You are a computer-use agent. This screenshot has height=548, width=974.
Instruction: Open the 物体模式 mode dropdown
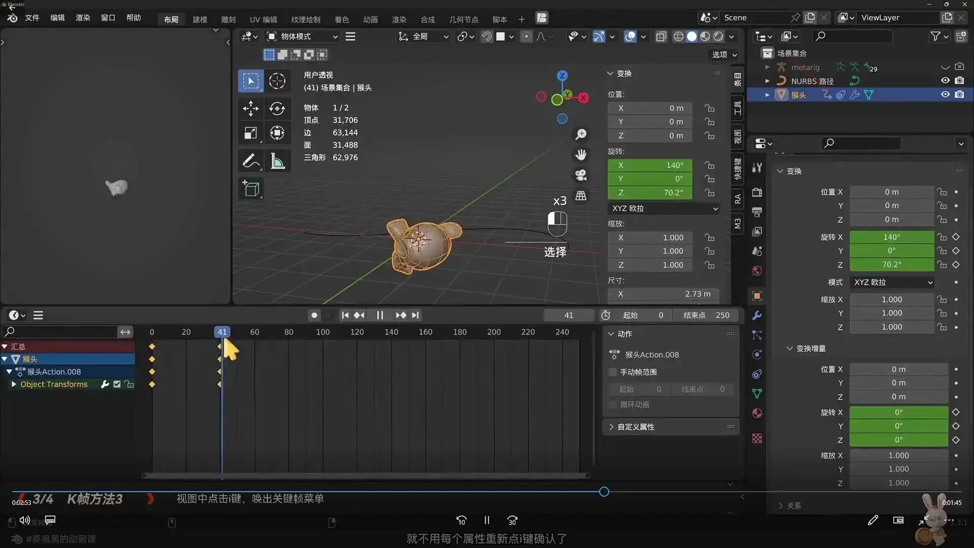click(302, 37)
